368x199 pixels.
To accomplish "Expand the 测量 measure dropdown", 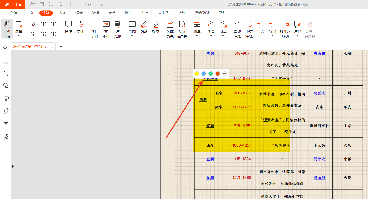I will click(x=197, y=36).
